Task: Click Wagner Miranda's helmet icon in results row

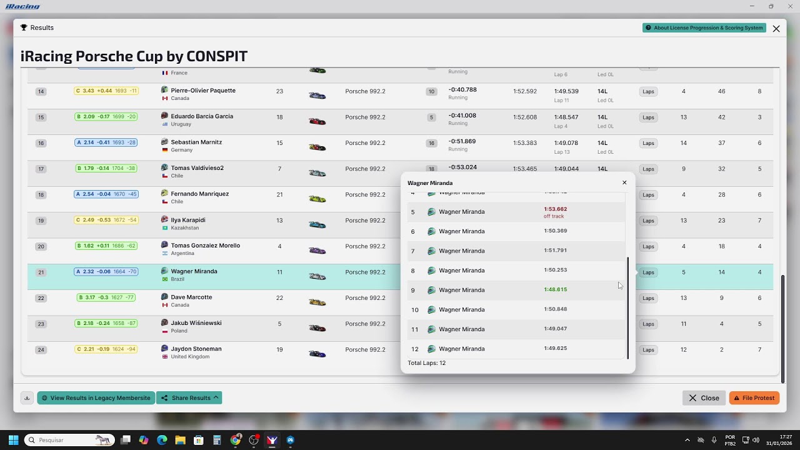Action: tap(165, 271)
